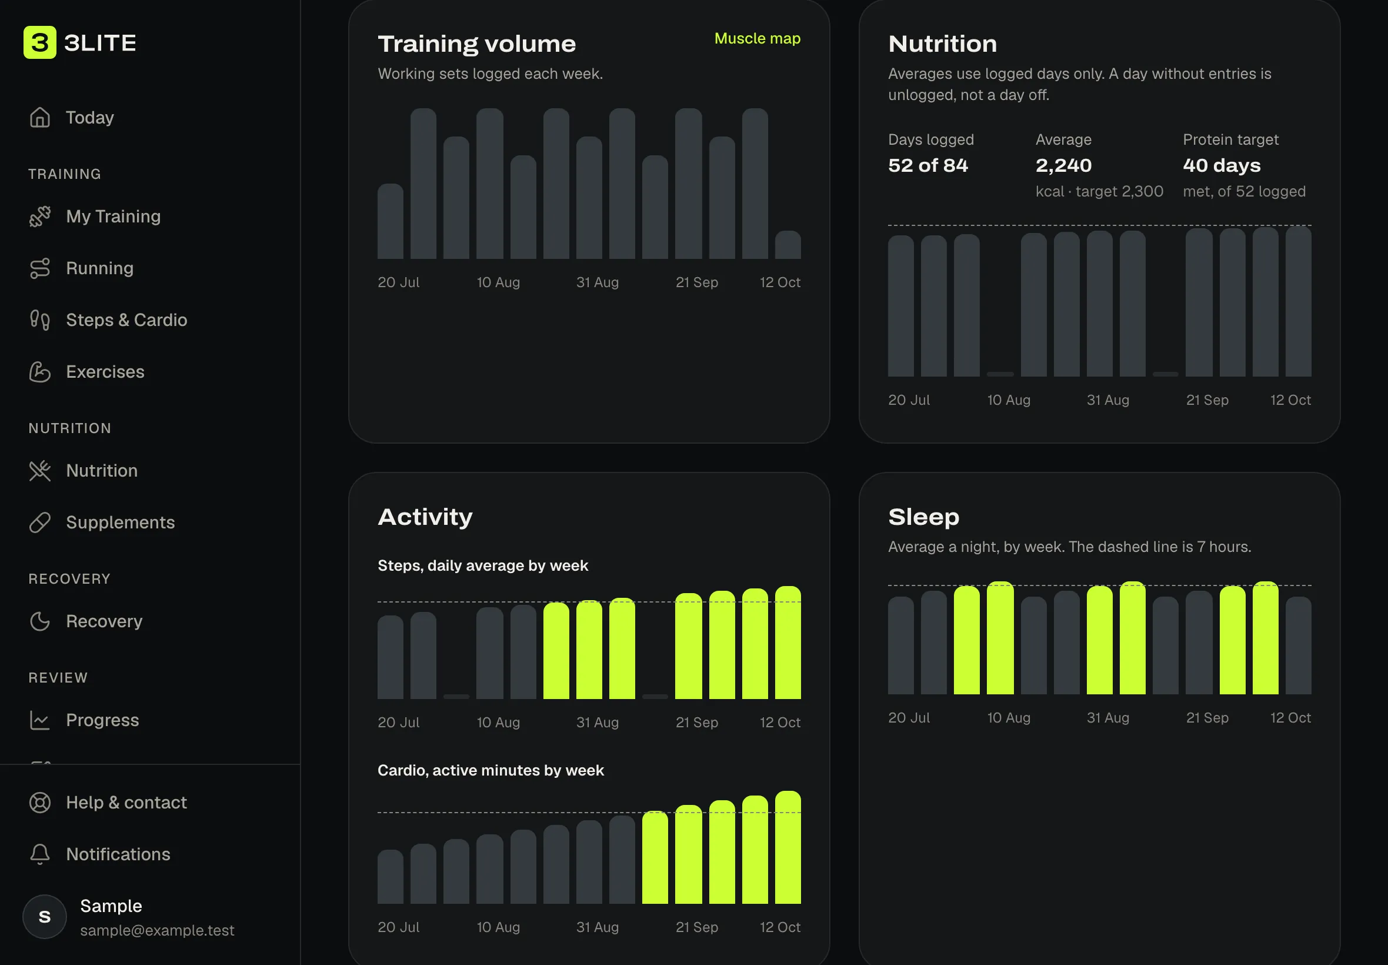Click 'Cardio, active minutes by week' label
This screenshot has height=965, width=1388.
pos(491,770)
